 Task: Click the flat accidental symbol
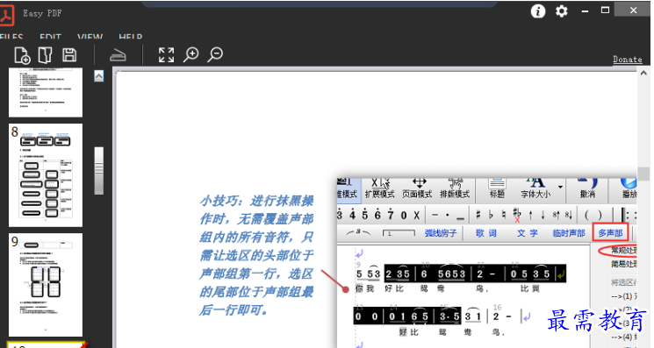click(491, 215)
